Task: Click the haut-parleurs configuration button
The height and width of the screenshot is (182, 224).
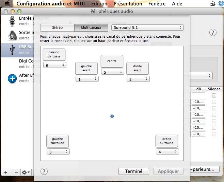Action: point(205,169)
